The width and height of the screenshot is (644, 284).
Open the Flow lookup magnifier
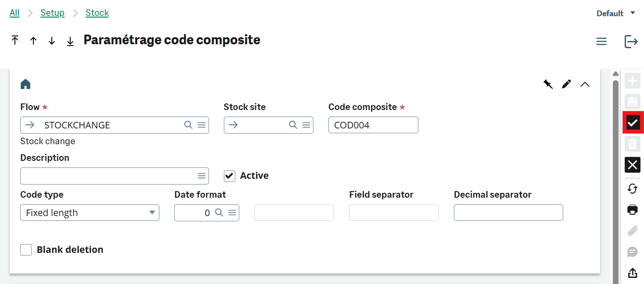pos(188,125)
